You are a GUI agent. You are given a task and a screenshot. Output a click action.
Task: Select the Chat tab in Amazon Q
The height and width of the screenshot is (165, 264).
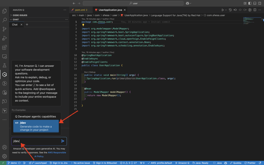15,25
